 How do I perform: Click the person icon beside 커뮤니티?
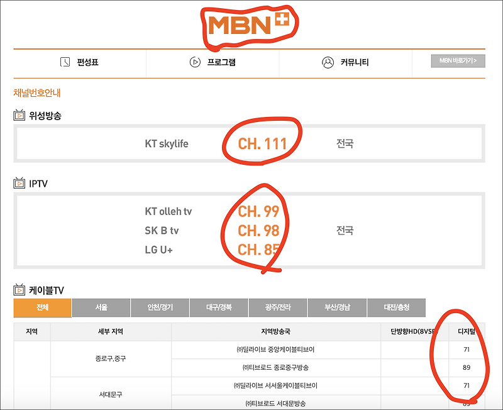coord(326,62)
